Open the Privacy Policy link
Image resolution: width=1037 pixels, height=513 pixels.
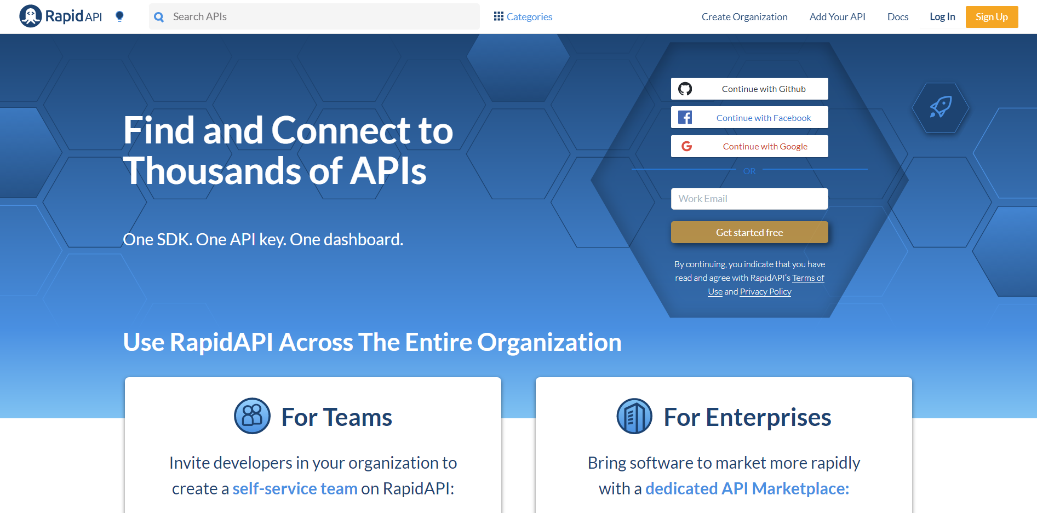pyautogui.click(x=765, y=292)
